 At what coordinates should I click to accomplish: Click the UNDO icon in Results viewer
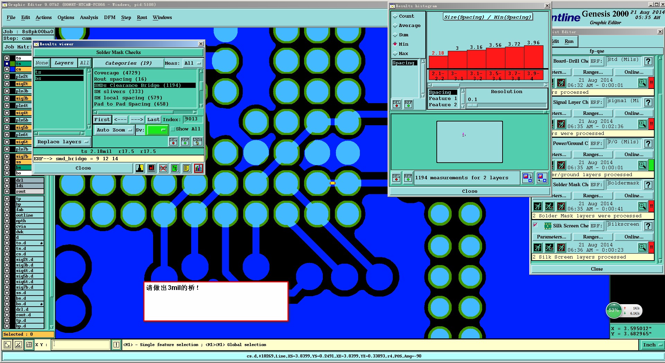tap(197, 141)
